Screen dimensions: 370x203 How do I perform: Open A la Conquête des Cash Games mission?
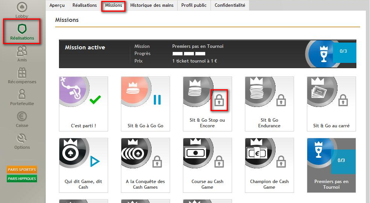pos(146,165)
